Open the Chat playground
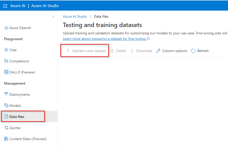228x151 pixels. coord(13,50)
